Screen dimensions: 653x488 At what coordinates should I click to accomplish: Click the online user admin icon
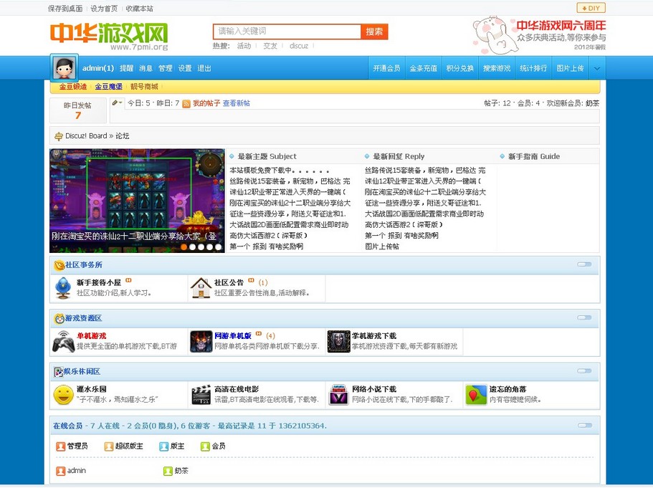click(x=61, y=471)
